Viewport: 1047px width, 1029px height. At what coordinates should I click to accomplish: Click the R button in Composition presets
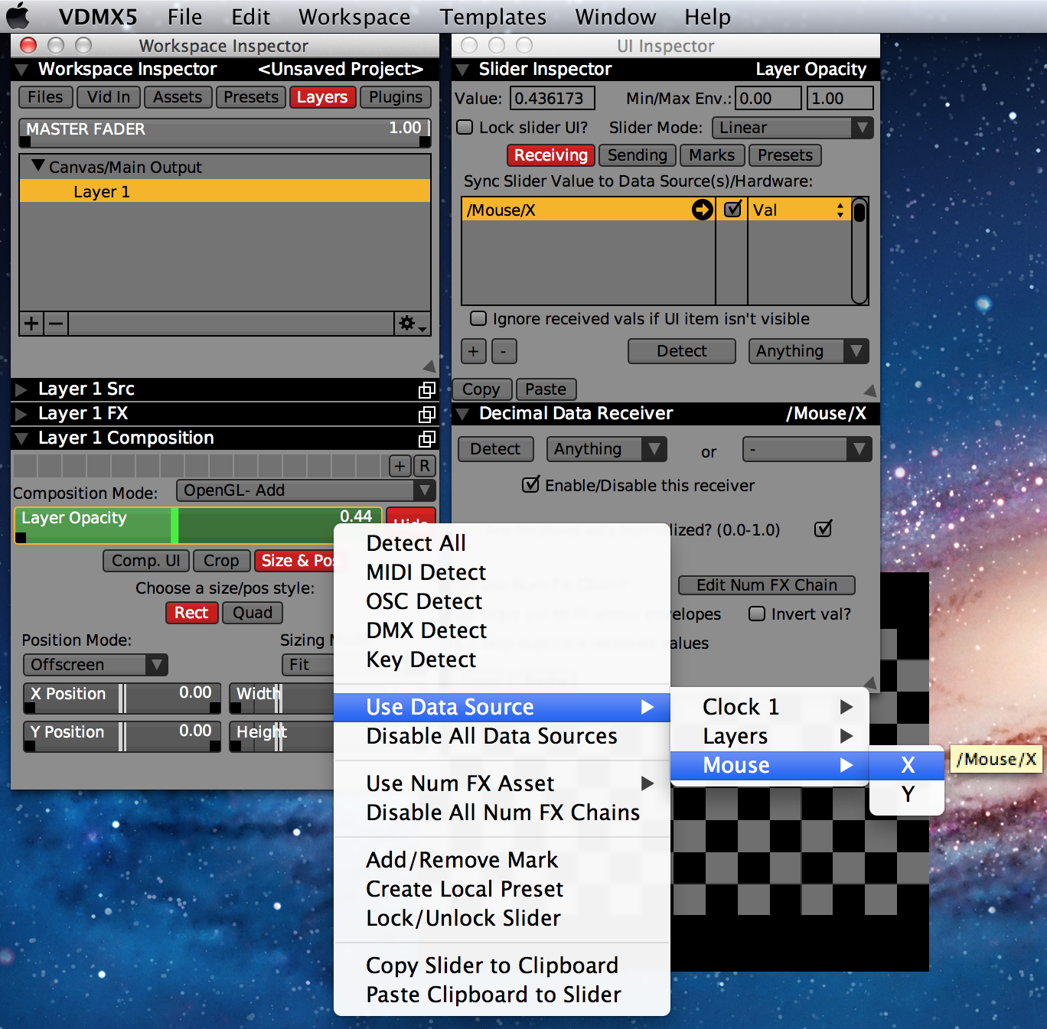pos(425,466)
